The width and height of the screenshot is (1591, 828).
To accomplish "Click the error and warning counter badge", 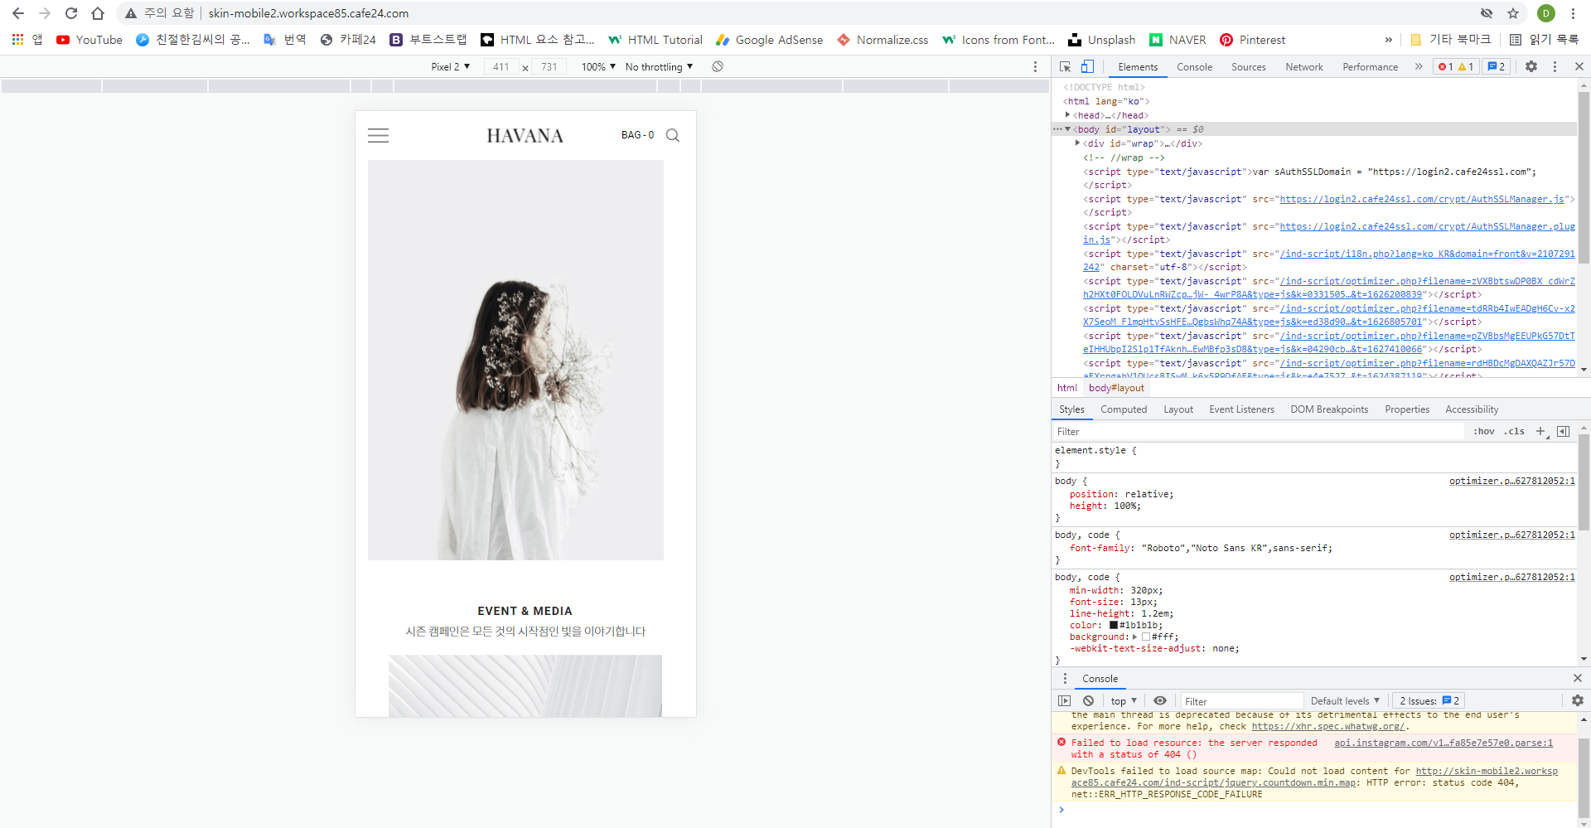I will (x=1455, y=67).
